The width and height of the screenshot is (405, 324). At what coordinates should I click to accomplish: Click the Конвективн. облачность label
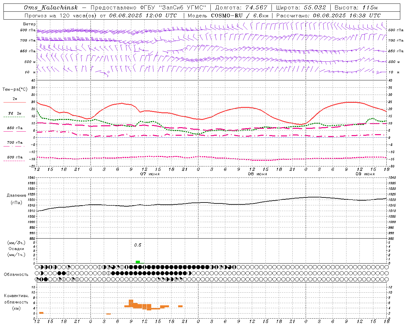pos(16,299)
